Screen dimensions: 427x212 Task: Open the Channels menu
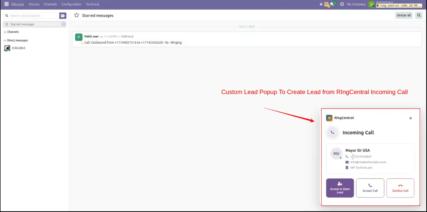[50, 4]
